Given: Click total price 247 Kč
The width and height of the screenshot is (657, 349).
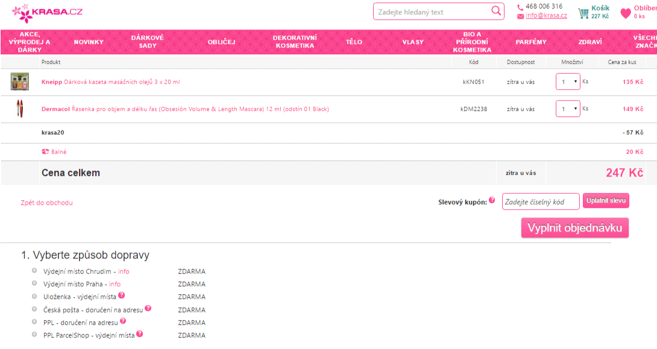Looking at the screenshot, I should coord(624,172).
